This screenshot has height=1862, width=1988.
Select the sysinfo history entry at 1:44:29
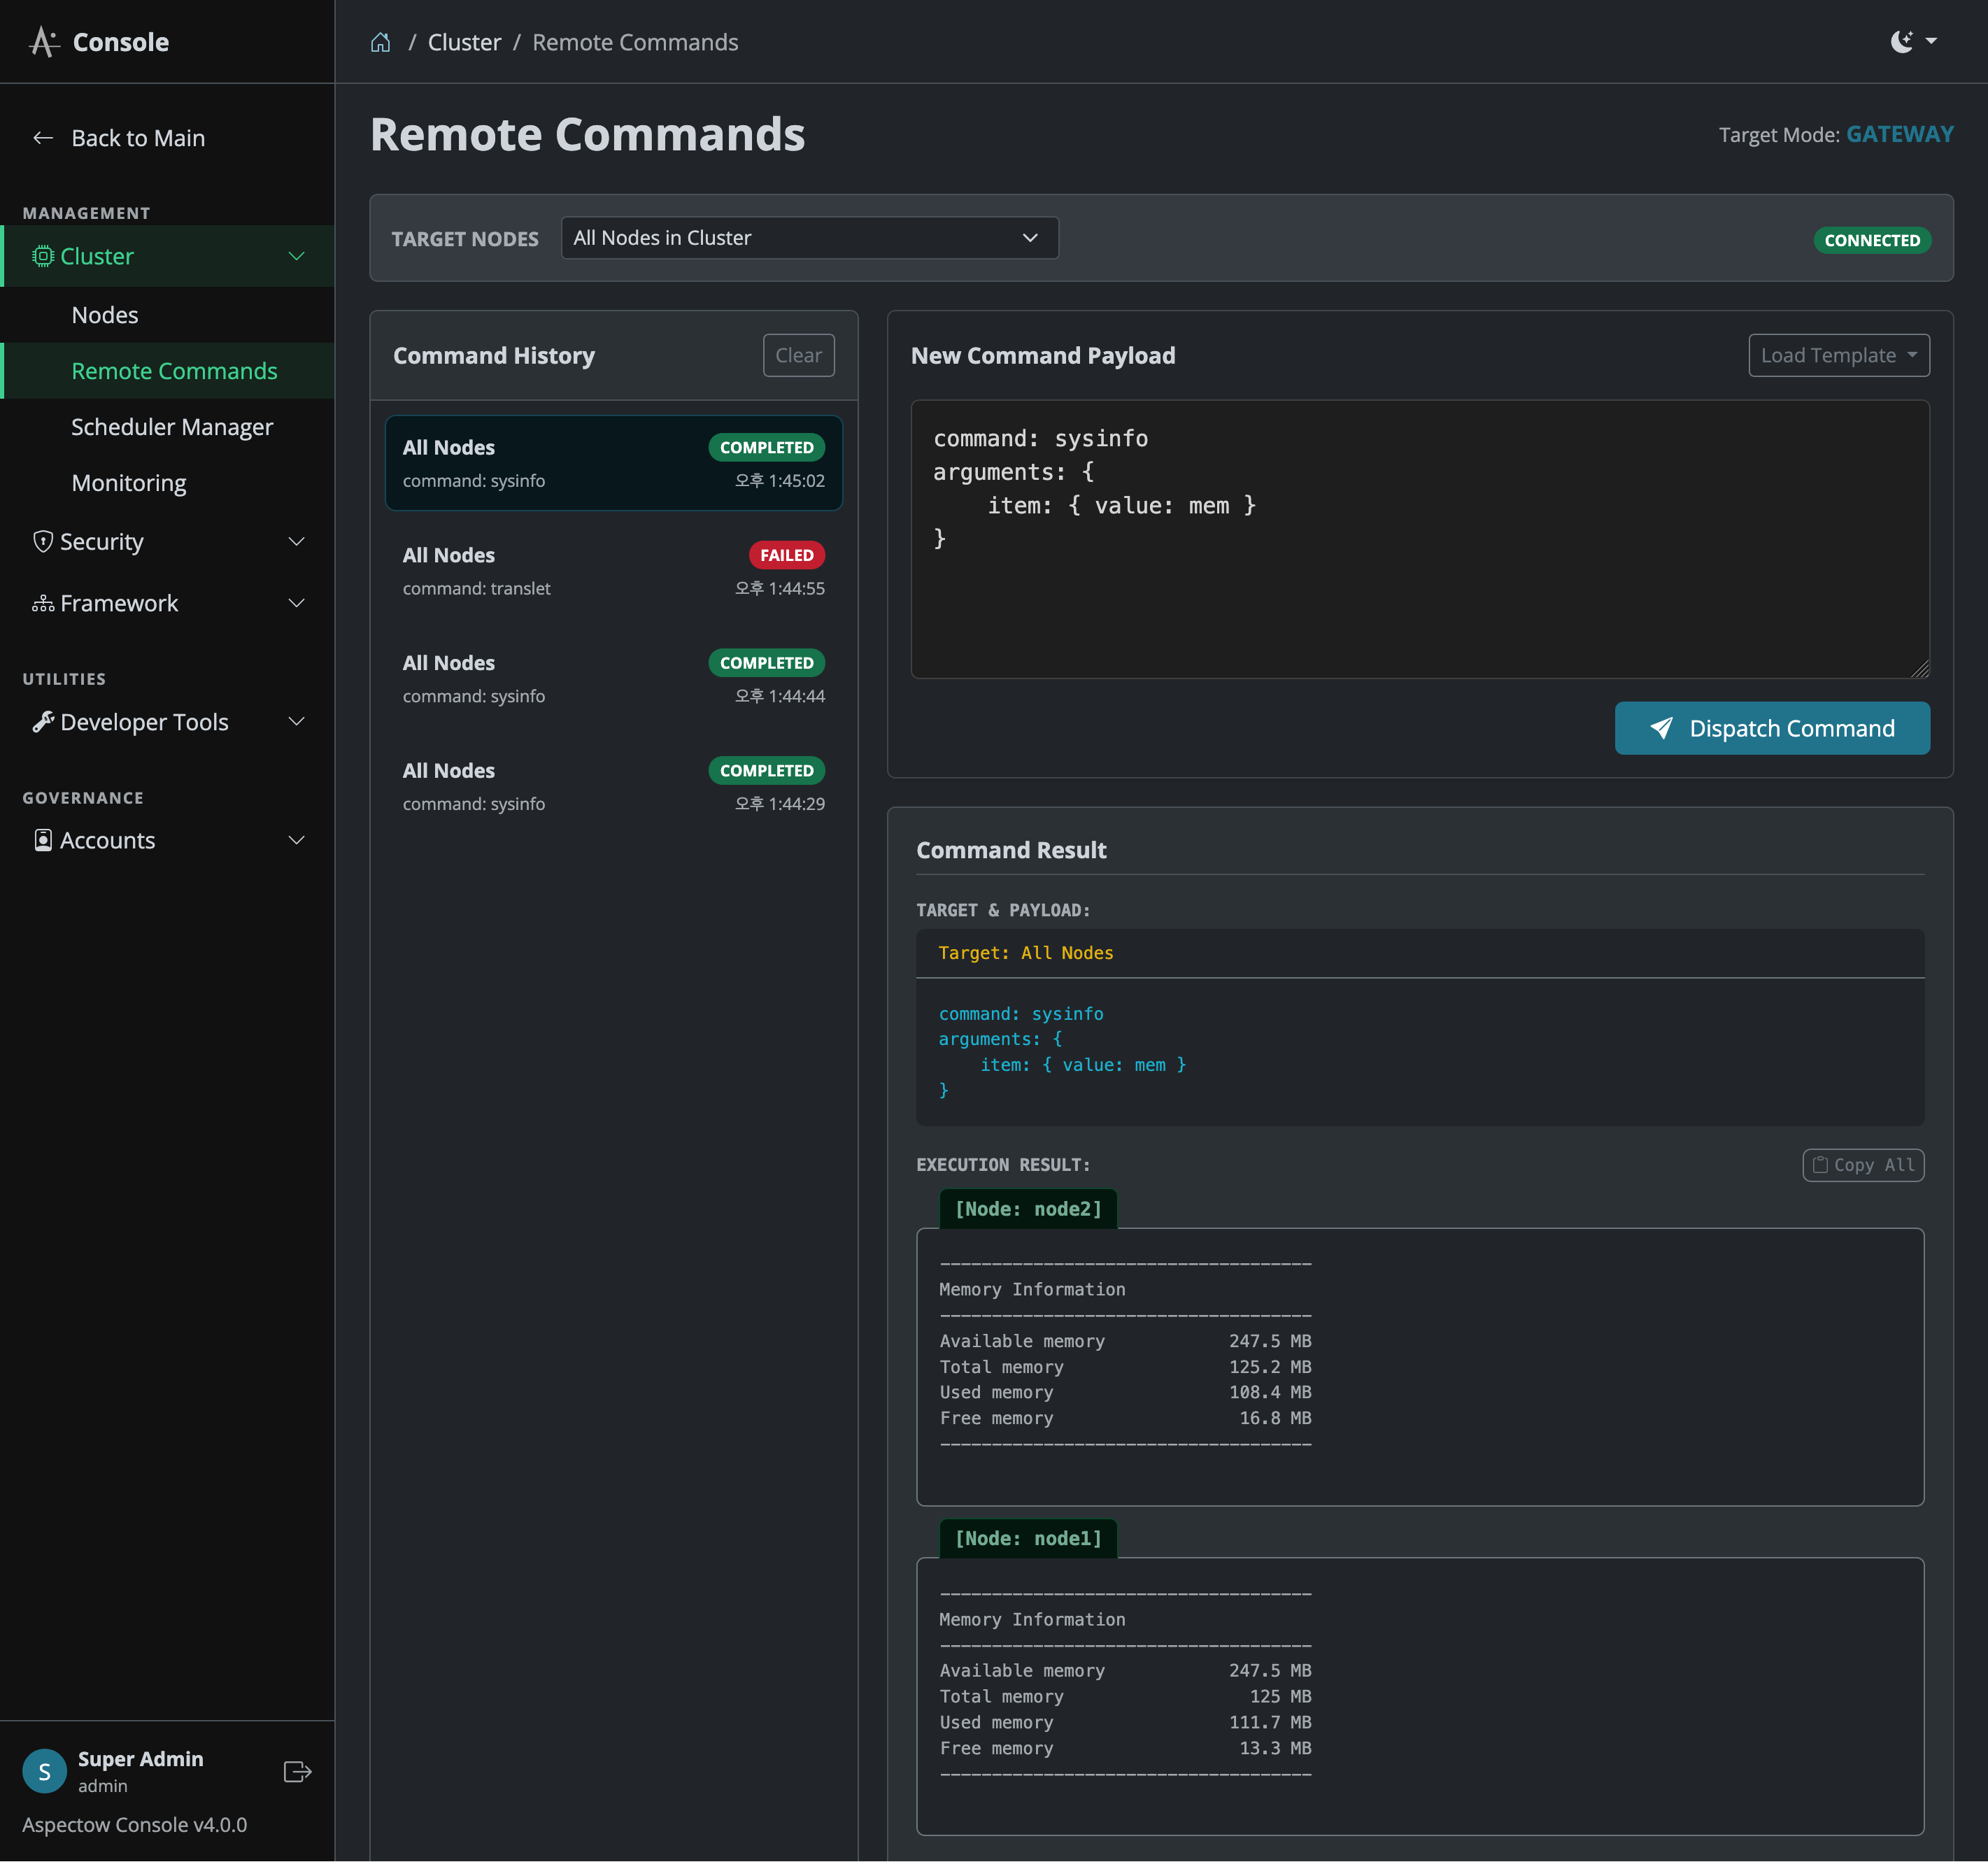point(613,787)
